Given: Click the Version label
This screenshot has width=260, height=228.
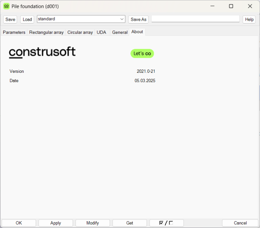Looking at the screenshot, I should click(x=17, y=71).
